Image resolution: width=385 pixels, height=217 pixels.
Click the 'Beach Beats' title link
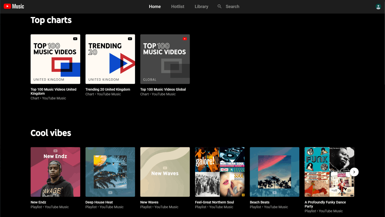(x=260, y=202)
